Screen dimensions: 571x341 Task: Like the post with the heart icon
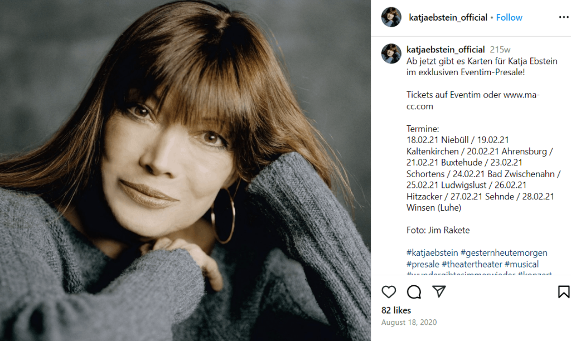[x=389, y=292]
